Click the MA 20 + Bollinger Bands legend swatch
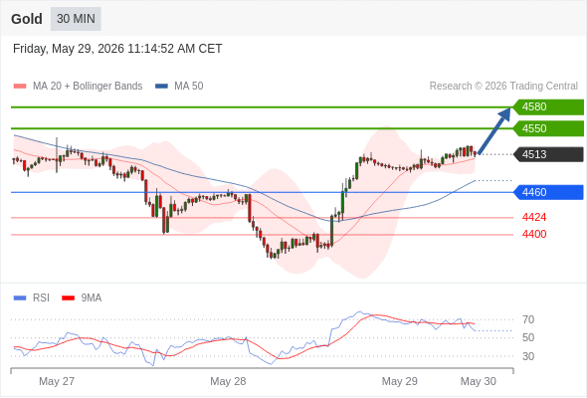This screenshot has width=587, height=398. pos(20,87)
